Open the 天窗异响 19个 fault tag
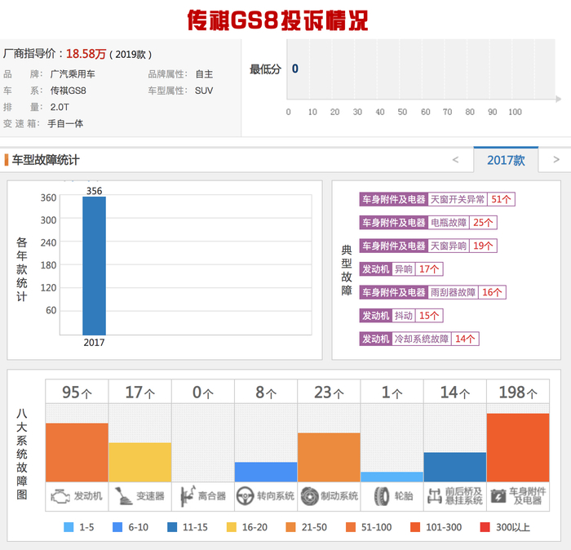571x550 pixels. pos(428,246)
